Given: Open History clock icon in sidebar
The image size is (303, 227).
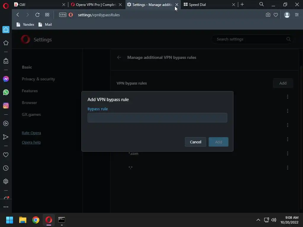Looking at the screenshot, I should coord(6,168).
